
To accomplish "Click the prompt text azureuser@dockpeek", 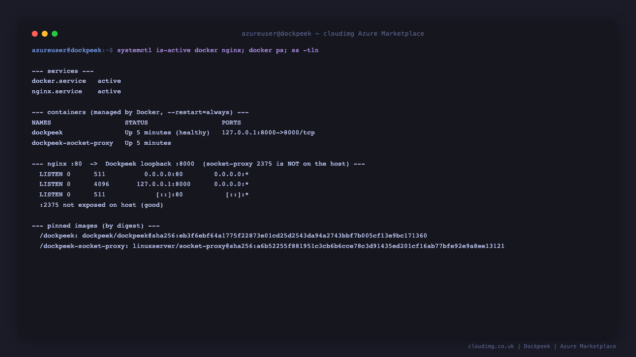I will [67, 51].
